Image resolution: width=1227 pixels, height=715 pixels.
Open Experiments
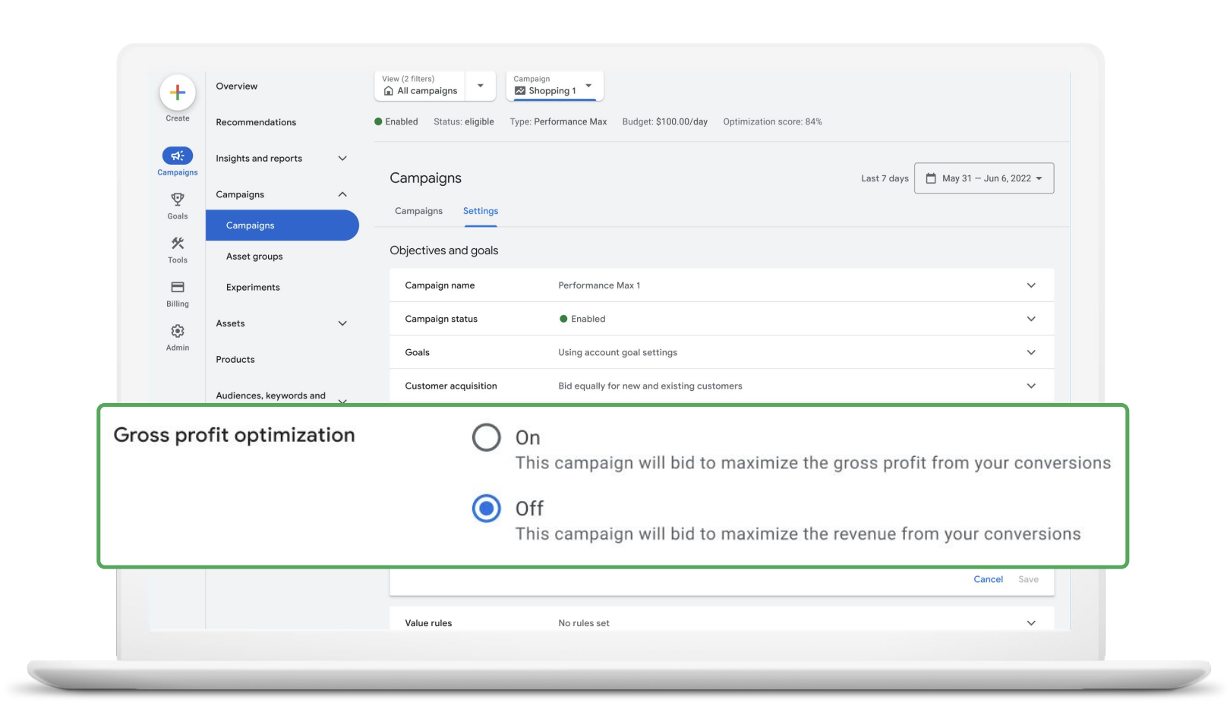(x=253, y=288)
